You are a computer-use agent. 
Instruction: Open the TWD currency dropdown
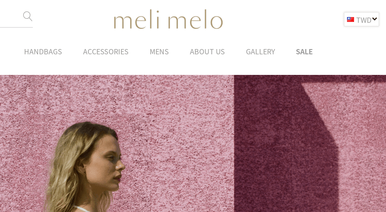click(x=361, y=19)
